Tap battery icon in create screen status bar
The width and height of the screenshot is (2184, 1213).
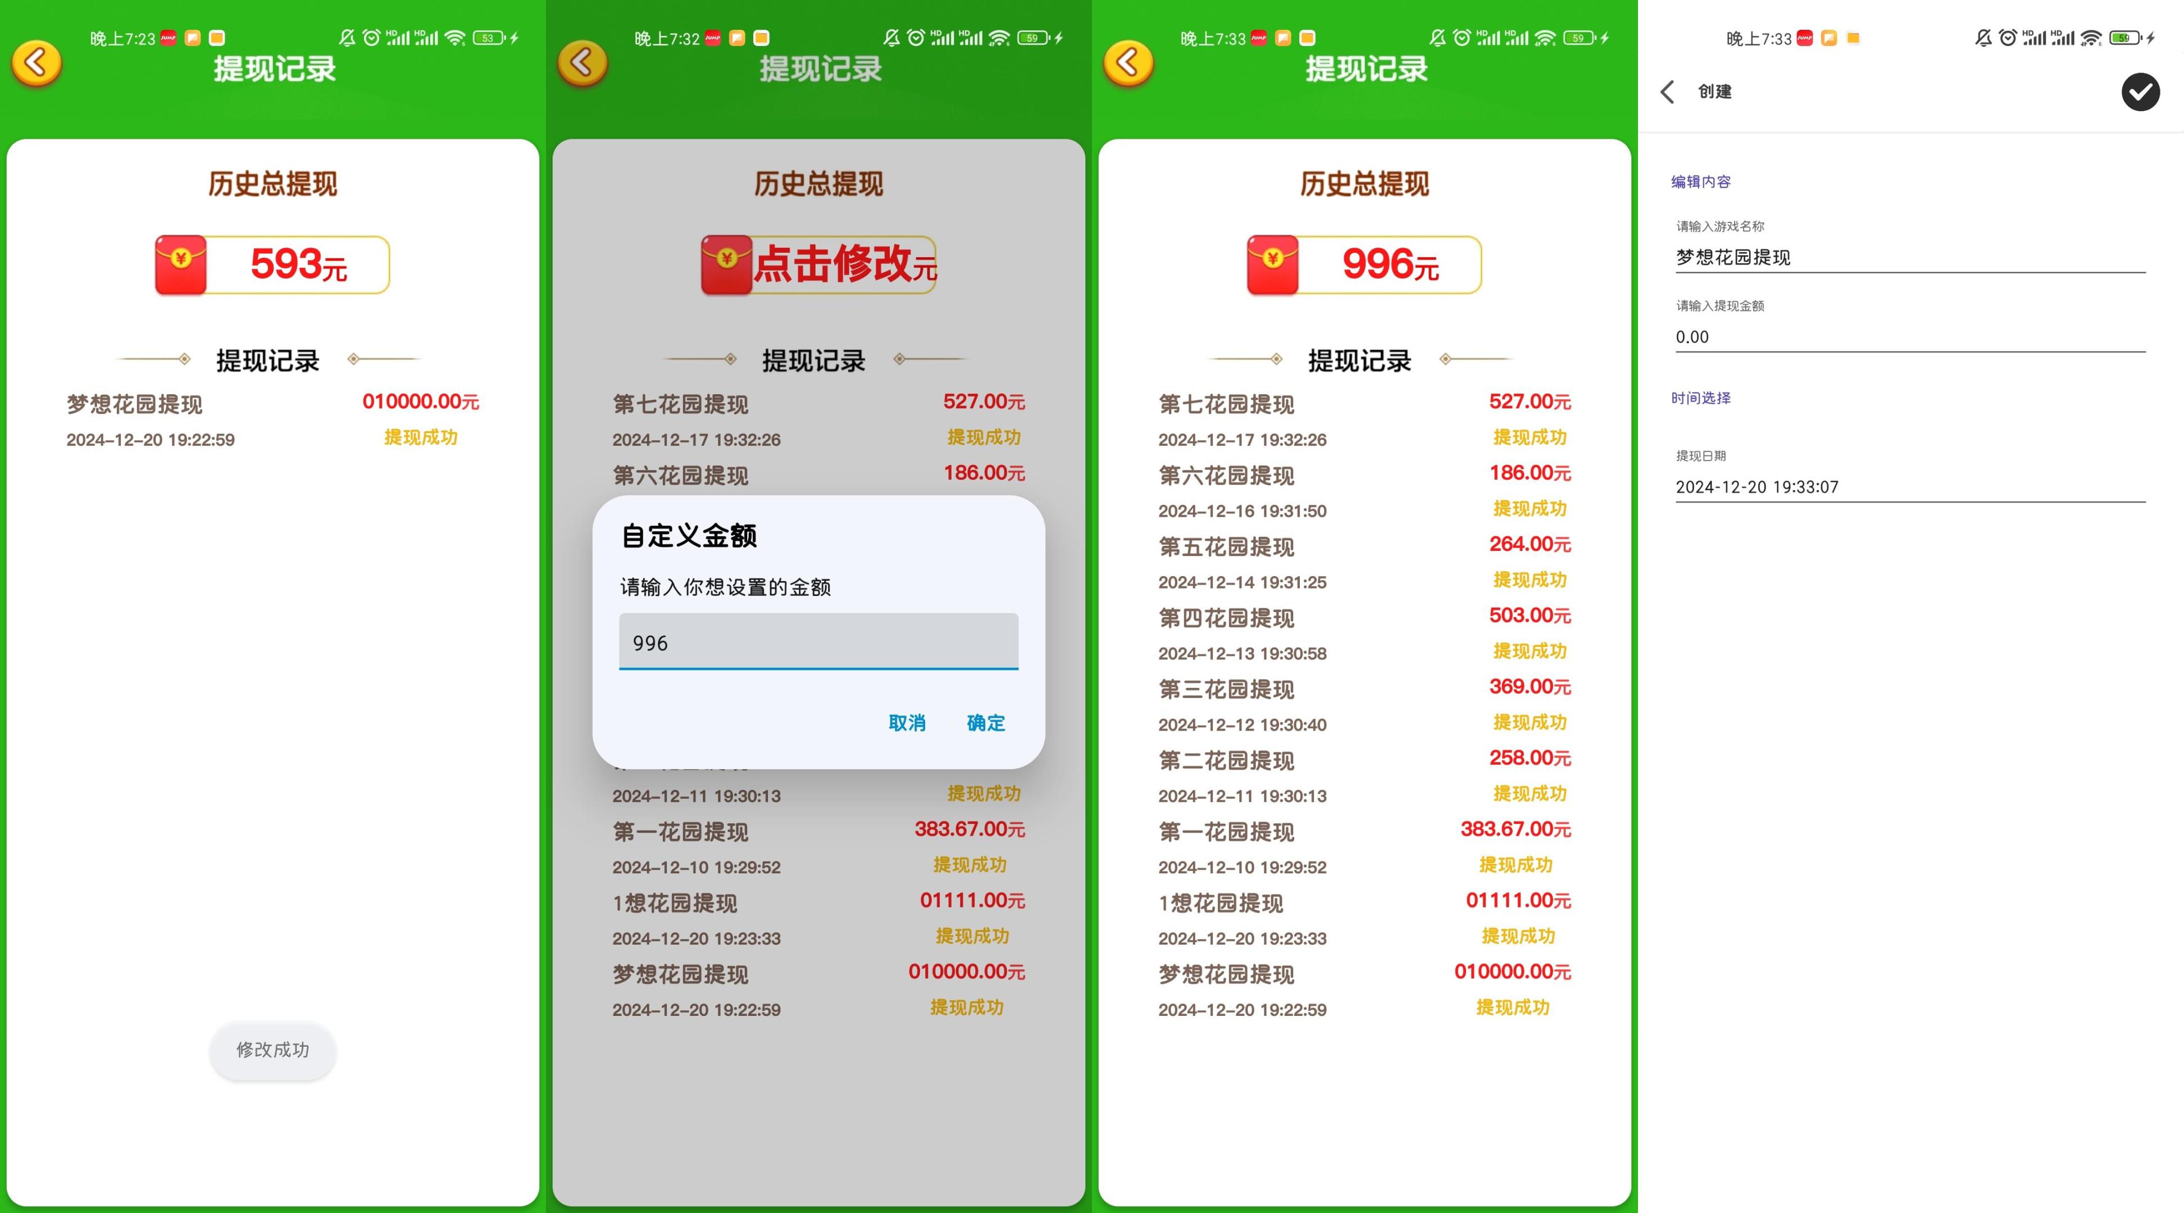tap(2126, 38)
